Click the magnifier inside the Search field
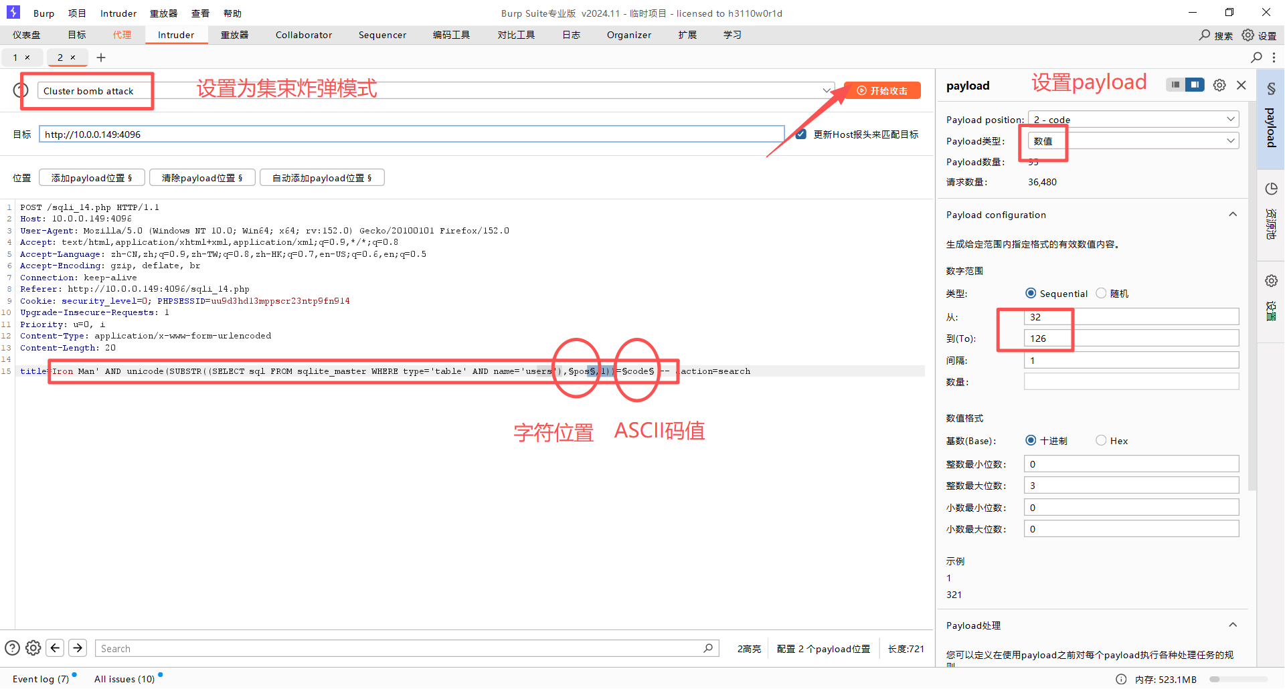Image resolution: width=1285 pixels, height=689 pixels. click(x=708, y=648)
